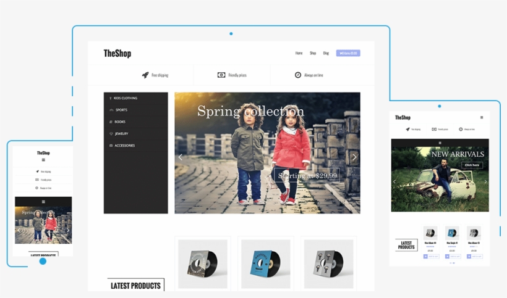Click the 'New Arrivals' slide heading on tablet
The image size is (507, 298).
pos(458,154)
